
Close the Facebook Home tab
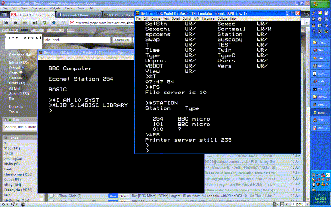click(x=99, y=15)
